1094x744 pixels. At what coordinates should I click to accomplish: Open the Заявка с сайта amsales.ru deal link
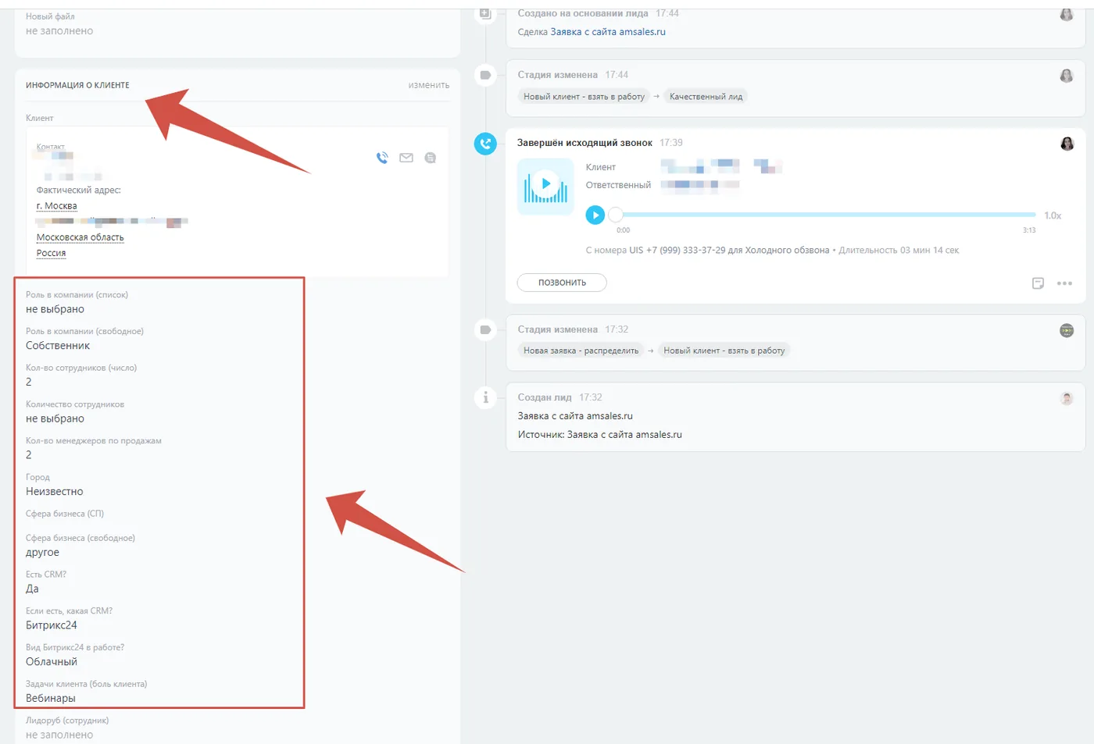(608, 32)
